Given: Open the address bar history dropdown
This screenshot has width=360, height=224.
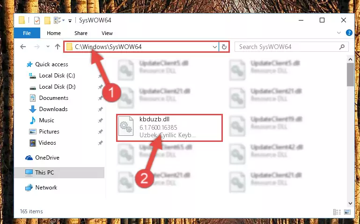Looking at the screenshot, I should click(215, 47).
